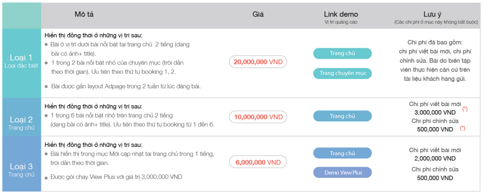Select the 10,000,000 VND price pill
The height and width of the screenshot is (194, 483).
coord(258,117)
